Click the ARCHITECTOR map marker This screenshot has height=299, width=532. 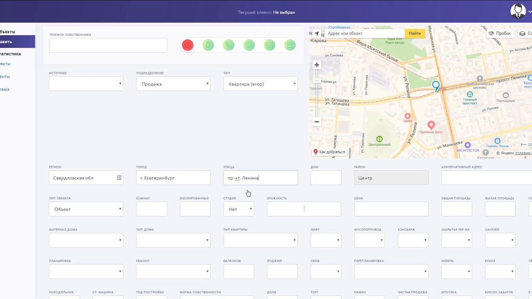pos(468,145)
